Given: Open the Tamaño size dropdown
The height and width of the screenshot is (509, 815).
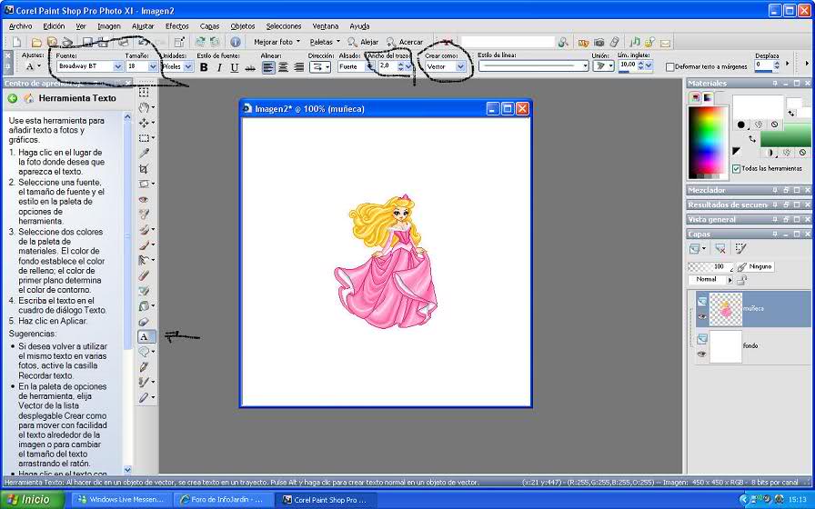Looking at the screenshot, I should click(x=153, y=66).
